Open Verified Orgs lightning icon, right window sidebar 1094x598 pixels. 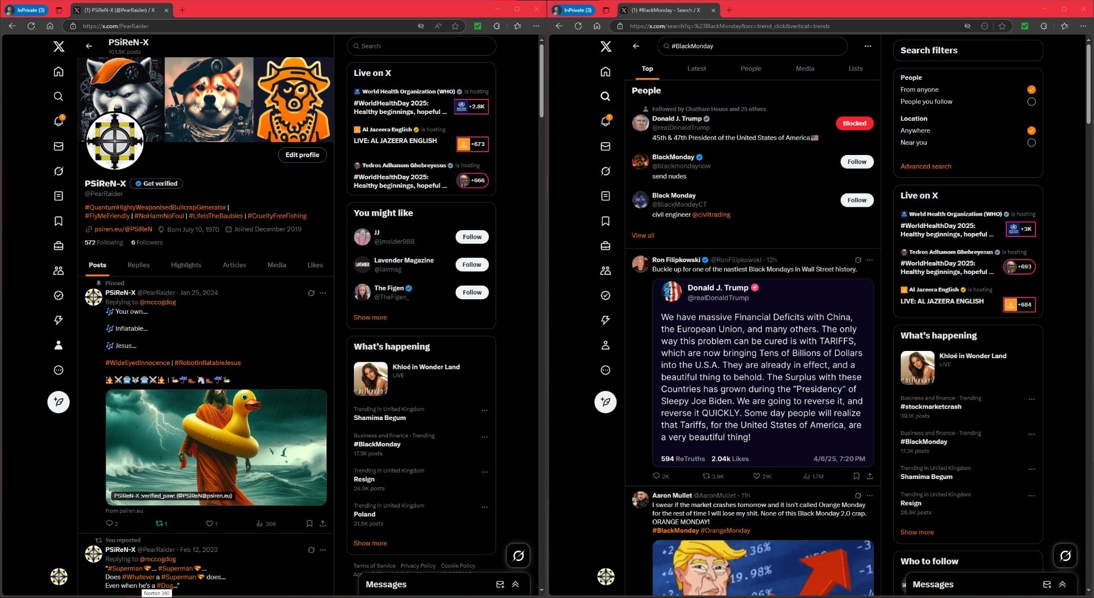606,320
